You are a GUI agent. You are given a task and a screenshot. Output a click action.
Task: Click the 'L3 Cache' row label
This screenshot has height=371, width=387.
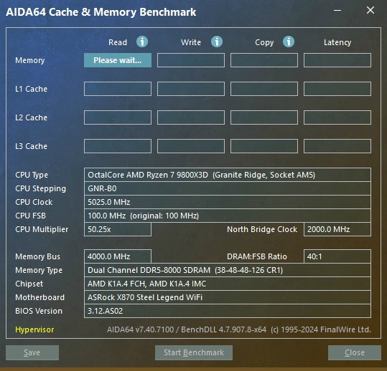[31, 146]
